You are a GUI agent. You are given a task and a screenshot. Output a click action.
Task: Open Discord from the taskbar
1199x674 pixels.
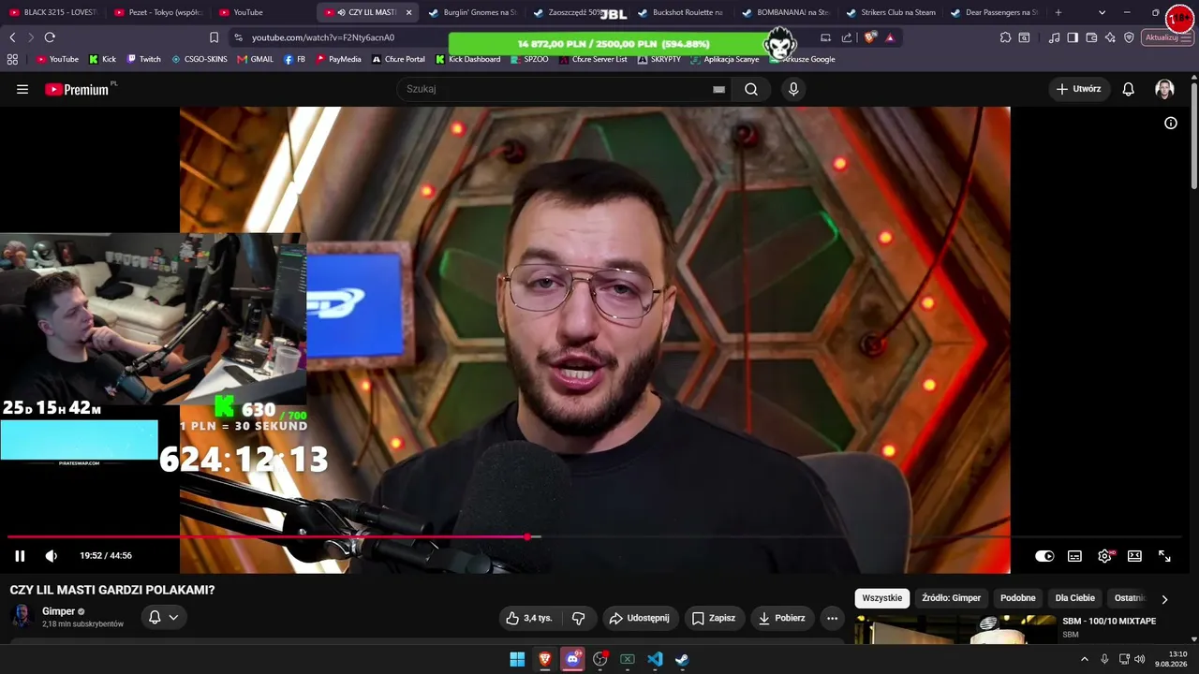click(x=572, y=659)
